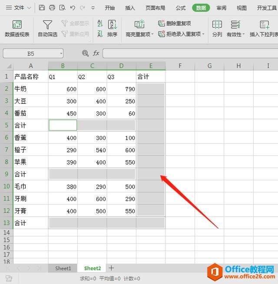Screen dimensions: 278x284
Task: Open Print Preview icon
Action: (x=63, y=8)
